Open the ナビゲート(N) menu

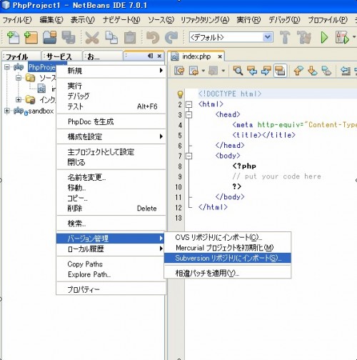pyautogui.click(x=121, y=20)
